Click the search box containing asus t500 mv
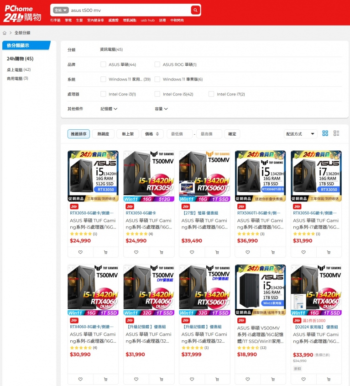 point(130,10)
